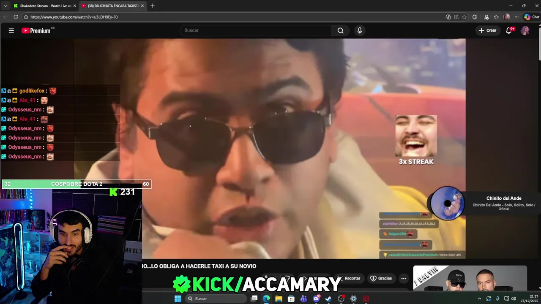This screenshot has height=304, width=541.
Task: Click the Gracias thanks button
Action: click(x=381, y=278)
